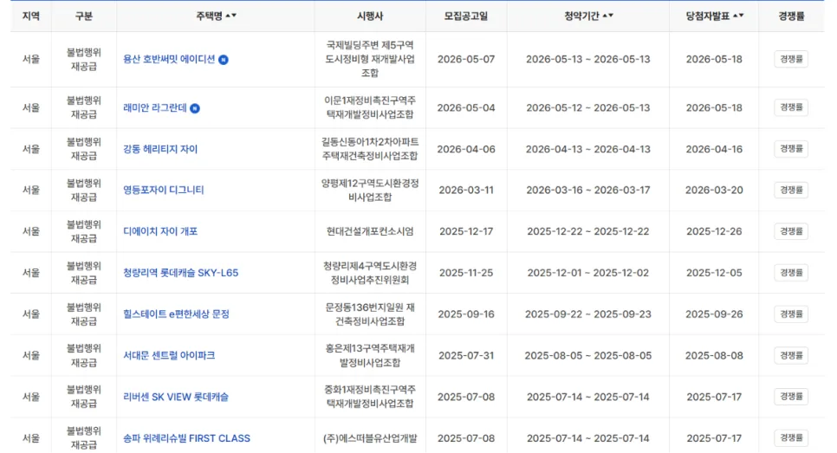Click the N badge next to 용산 호반써밋 에이디션
Viewport: 837px width, 453px height.
click(224, 60)
